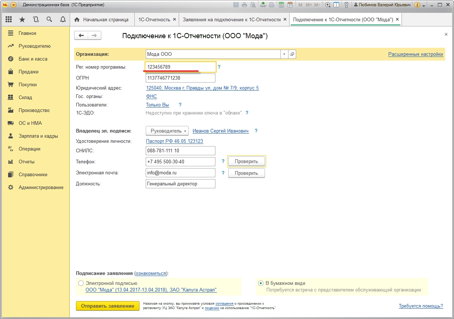
Task: Select 'В бумажном виде' radio option
Action: [x=261, y=283]
